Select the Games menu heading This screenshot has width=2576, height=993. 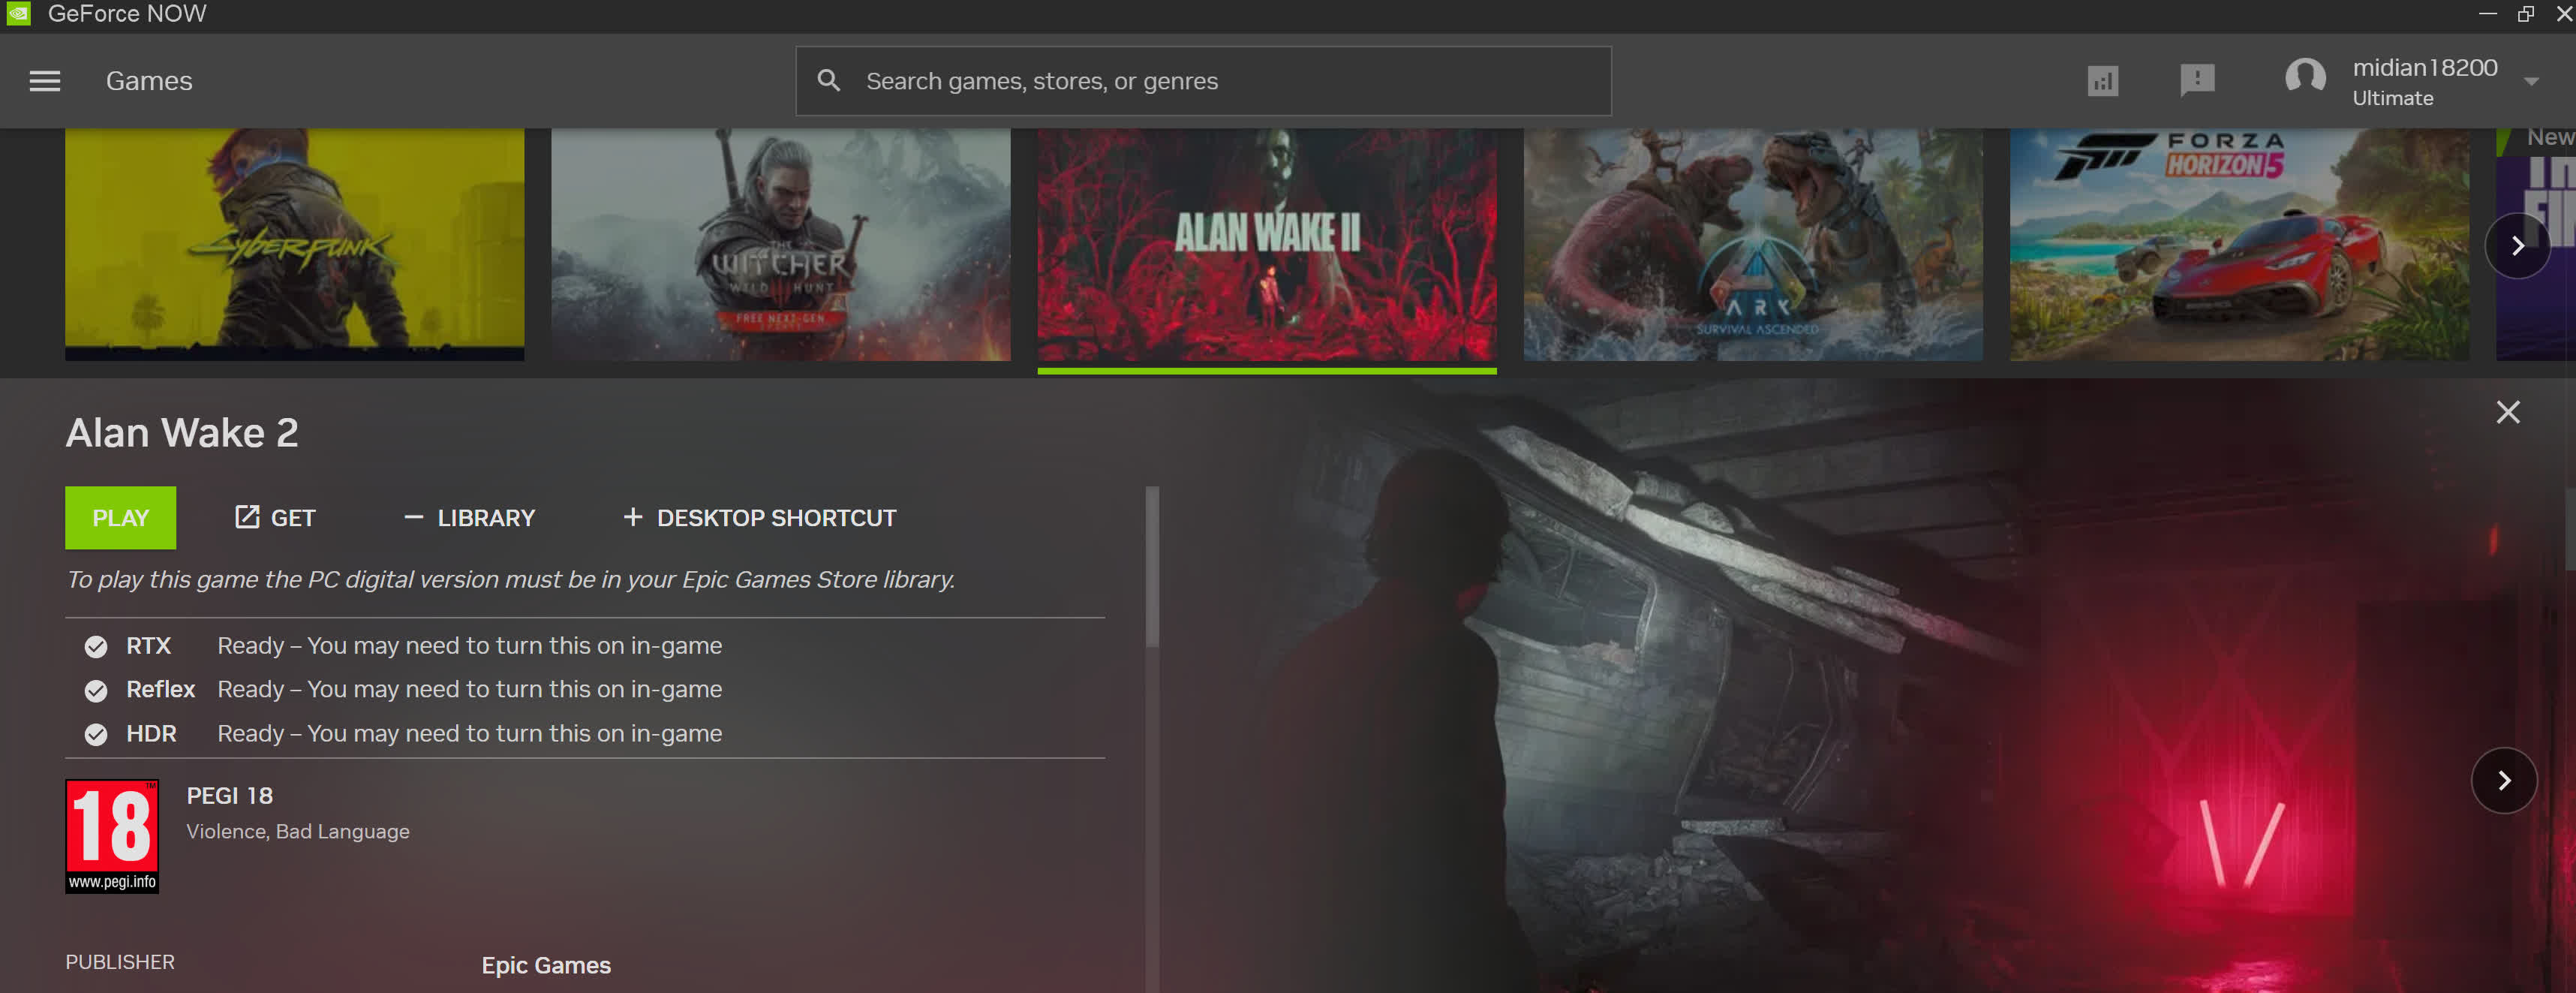[x=149, y=81]
